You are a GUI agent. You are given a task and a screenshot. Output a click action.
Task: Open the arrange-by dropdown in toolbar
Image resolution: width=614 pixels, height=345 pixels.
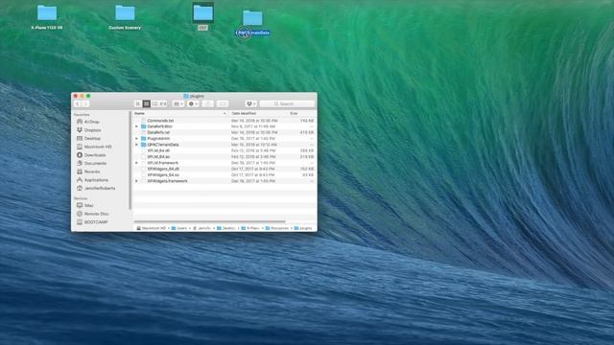tap(177, 103)
